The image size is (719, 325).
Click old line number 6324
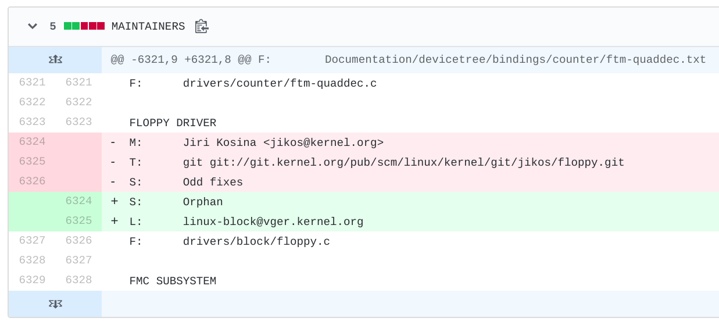pos(32,142)
